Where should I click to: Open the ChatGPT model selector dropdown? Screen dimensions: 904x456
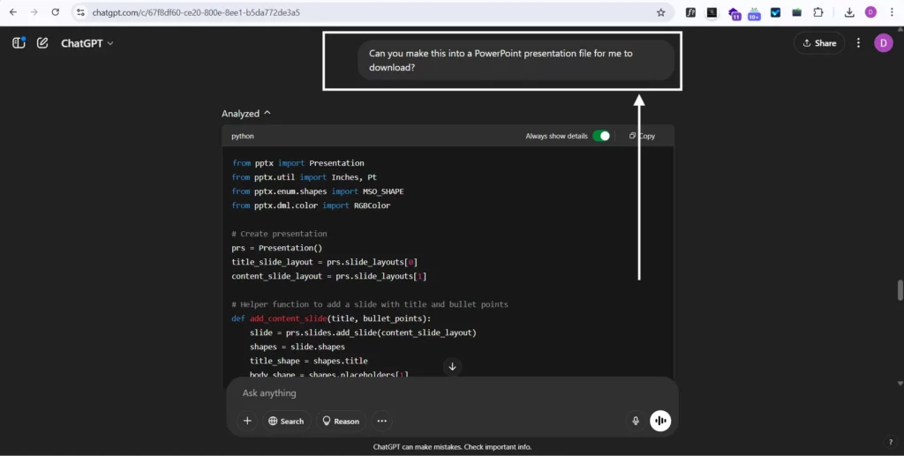click(87, 43)
